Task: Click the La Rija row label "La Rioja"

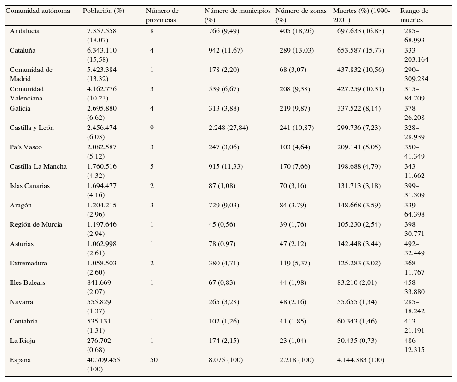Action: (22, 341)
